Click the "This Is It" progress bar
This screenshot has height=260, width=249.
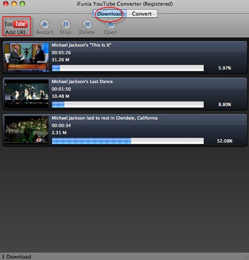[x=128, y=68]
